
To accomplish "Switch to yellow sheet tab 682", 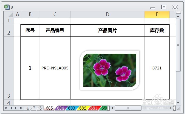I will click(83, 108).
